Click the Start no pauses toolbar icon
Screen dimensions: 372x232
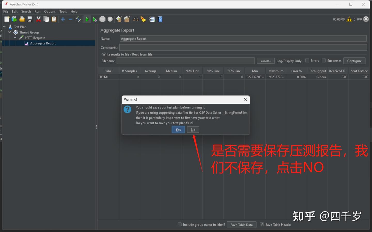click(95, 19)
